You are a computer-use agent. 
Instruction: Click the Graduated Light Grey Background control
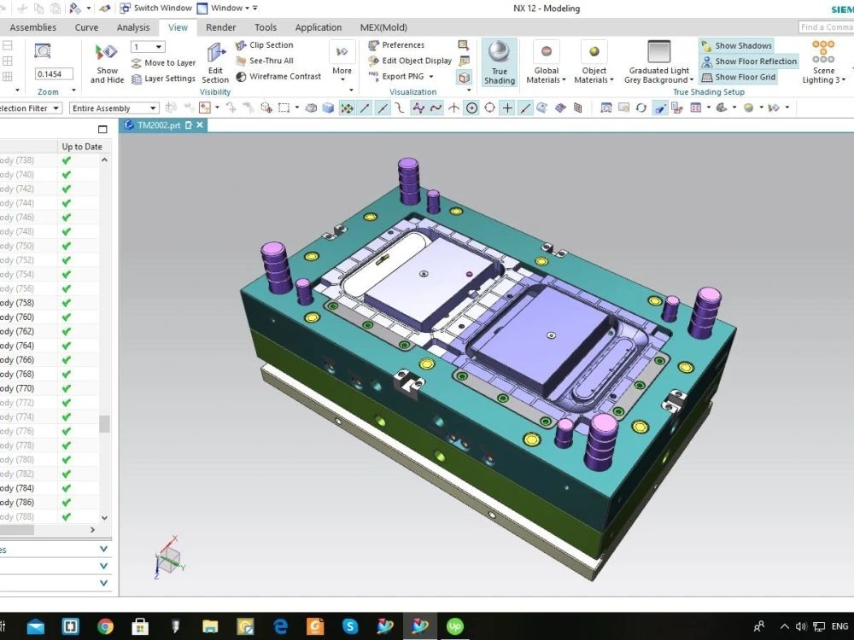(657, 61)
